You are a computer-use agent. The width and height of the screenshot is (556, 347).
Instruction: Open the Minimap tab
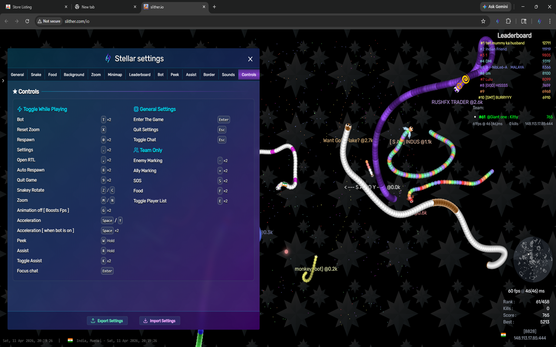pyautogui.click(x=115, y=75)
